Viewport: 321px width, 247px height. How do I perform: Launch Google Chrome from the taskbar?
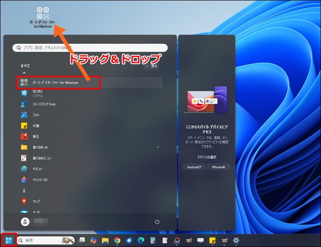(117, 240)
